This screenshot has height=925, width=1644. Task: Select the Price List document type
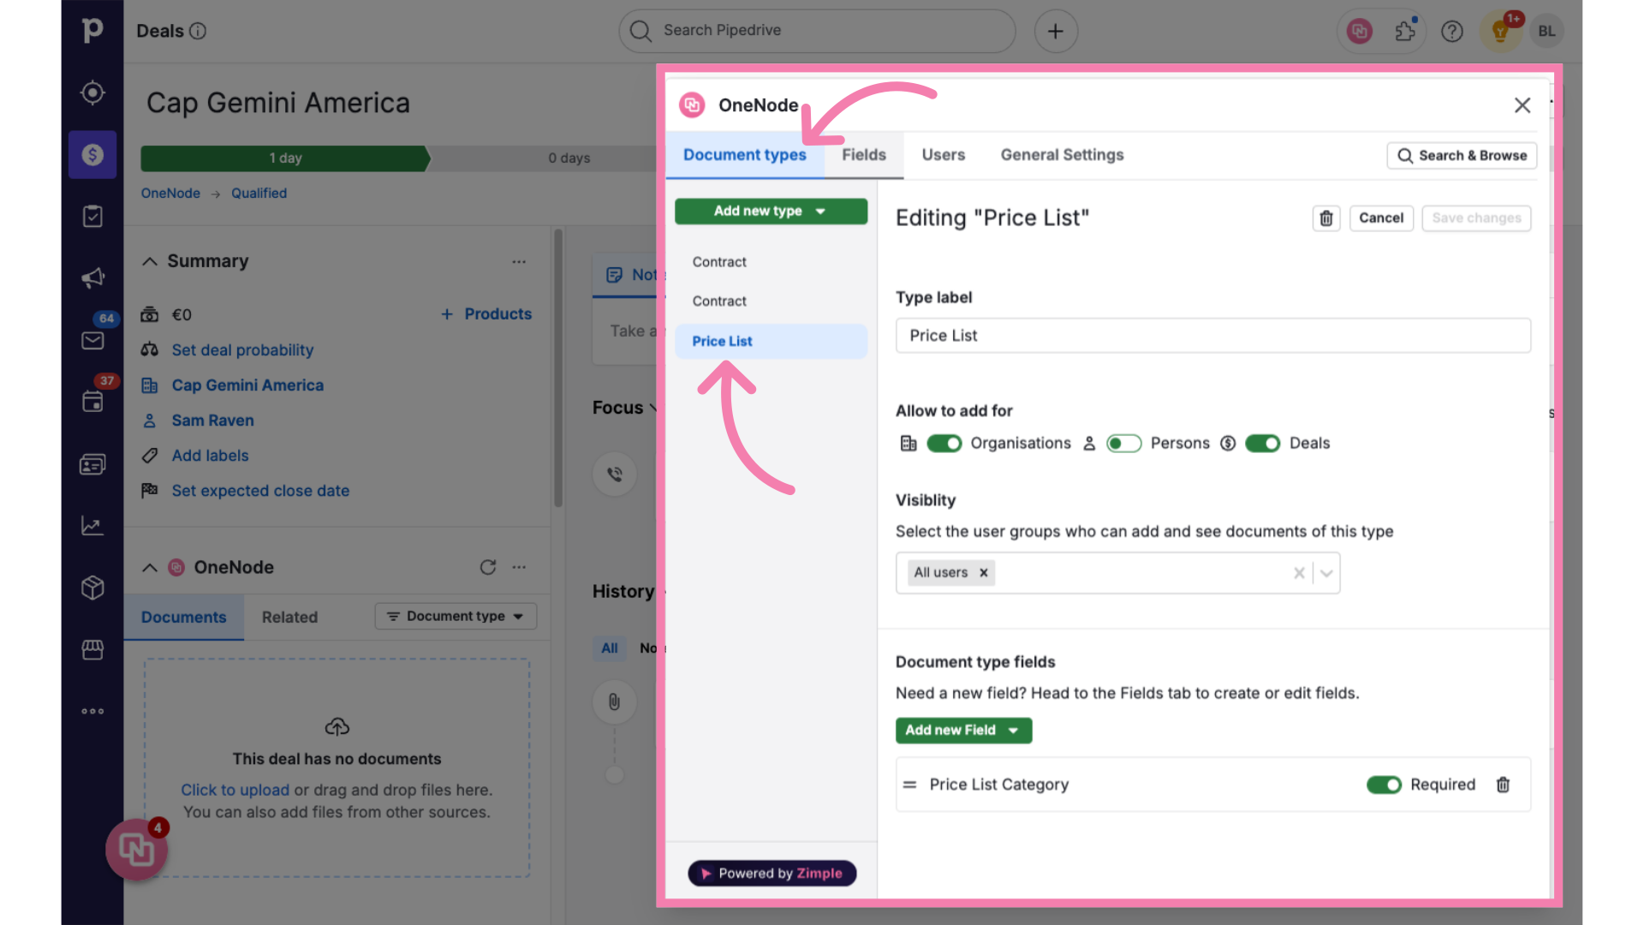(771, 341)
